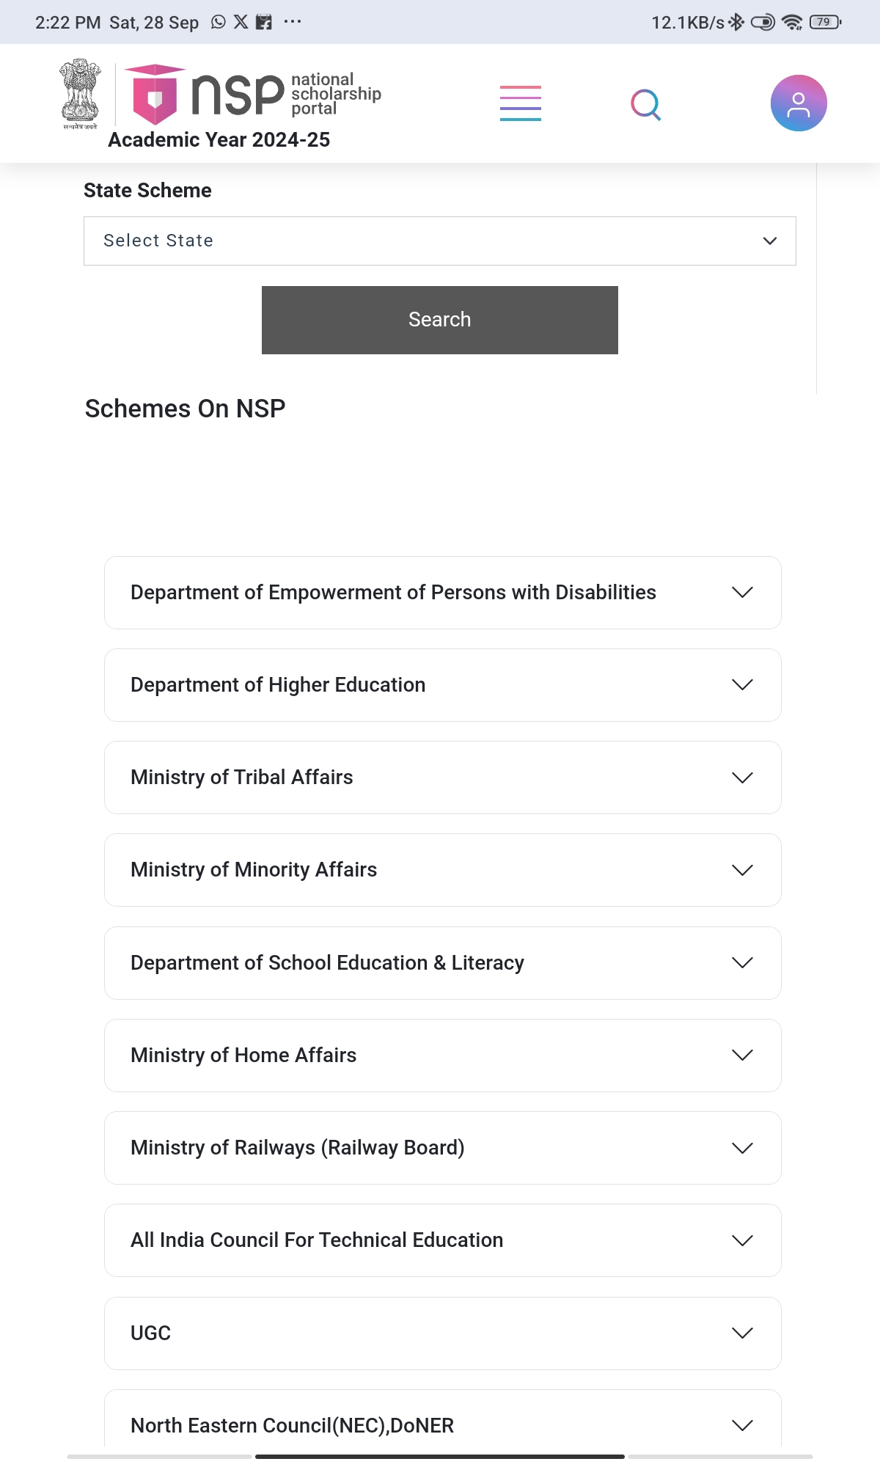Viewport: 880px width, 1467px height.
Task: Expand Ministry of Minority Affairs chevron
Action: [742, 870]
